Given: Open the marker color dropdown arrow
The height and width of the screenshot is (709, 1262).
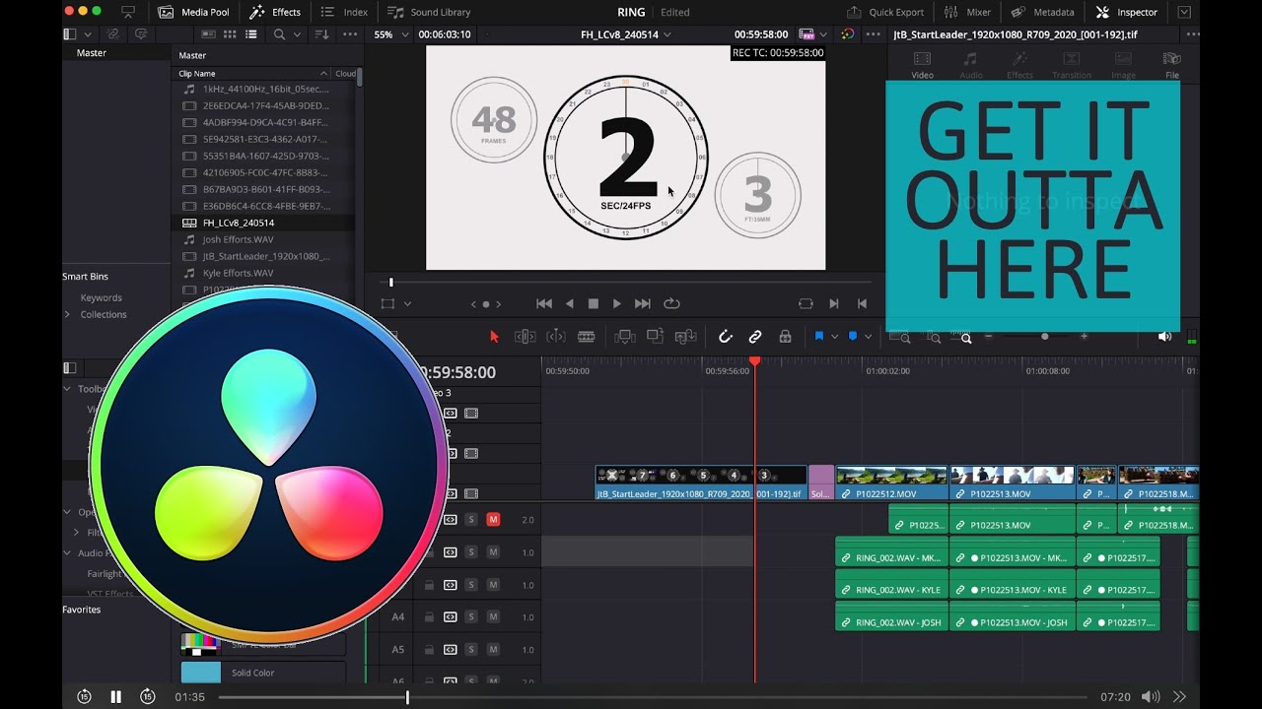Looking at the screenshot, I should 868,337.
